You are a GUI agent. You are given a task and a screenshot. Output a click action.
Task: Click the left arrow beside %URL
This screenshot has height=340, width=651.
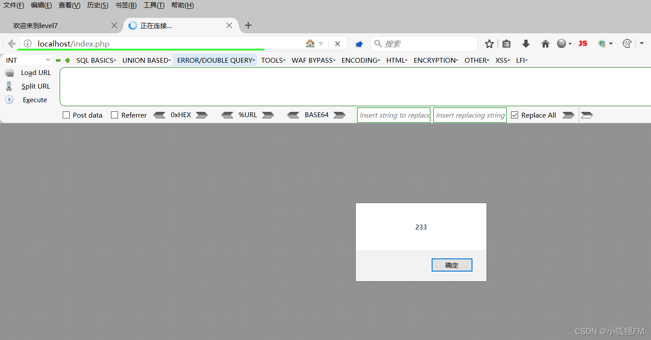coord(227,115)
